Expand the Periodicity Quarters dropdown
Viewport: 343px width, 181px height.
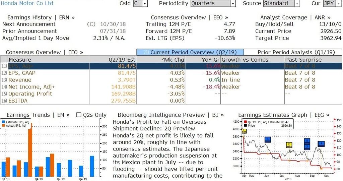pyautogui.click(x=233, y=4)
